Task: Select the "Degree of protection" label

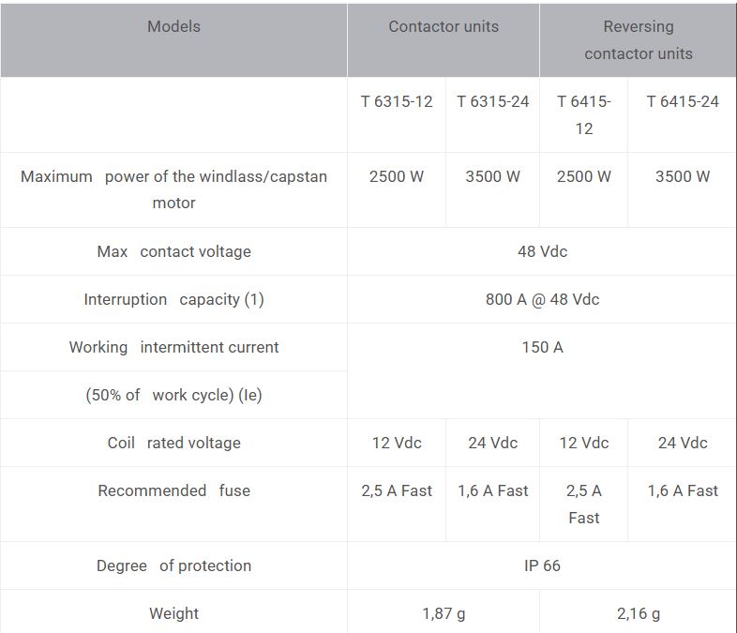Action: (173, 565)
